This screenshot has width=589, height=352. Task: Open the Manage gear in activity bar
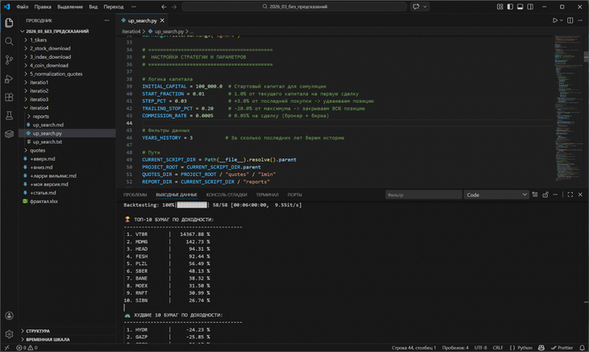[9, 333]
